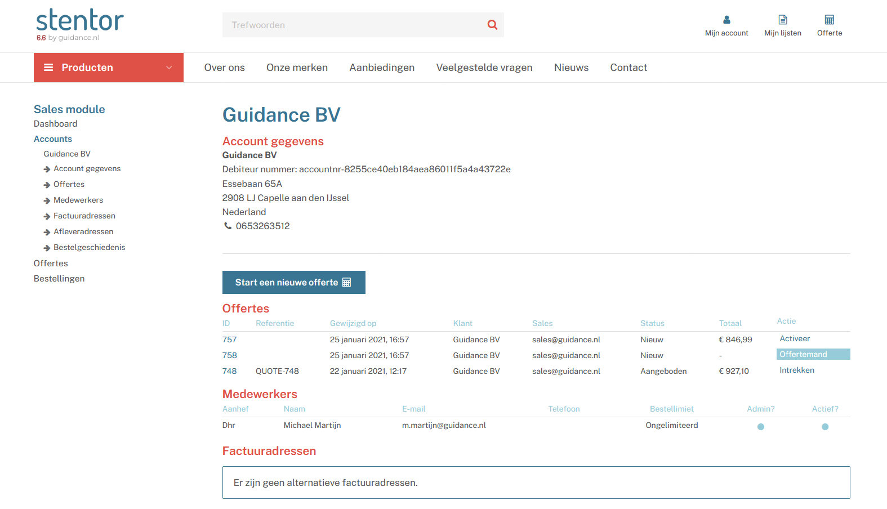Select Guidance BV in sidebar tree

click(x=67, y=154)
